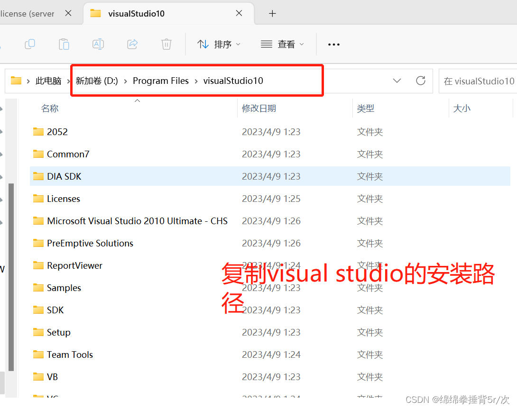Click the 修改日期 column header to sort

[259, 108]
